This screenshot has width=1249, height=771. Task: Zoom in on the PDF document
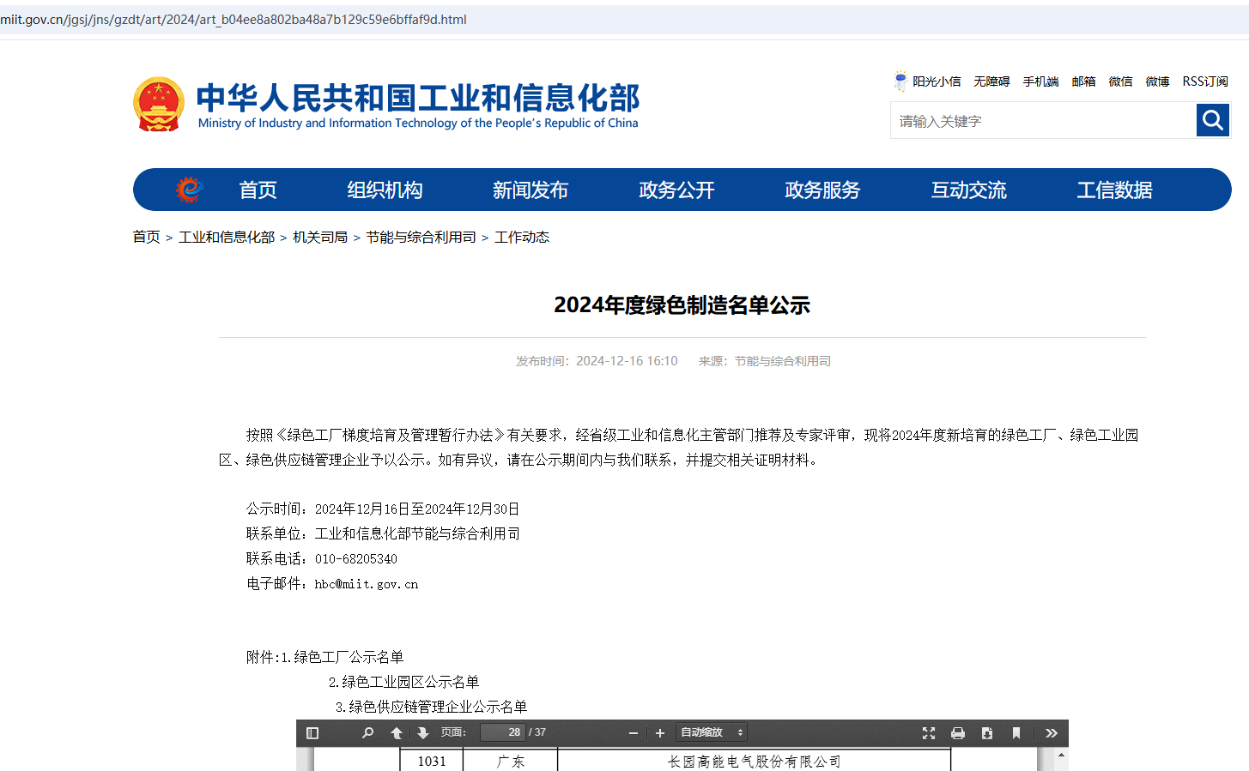tap(659, 732)
